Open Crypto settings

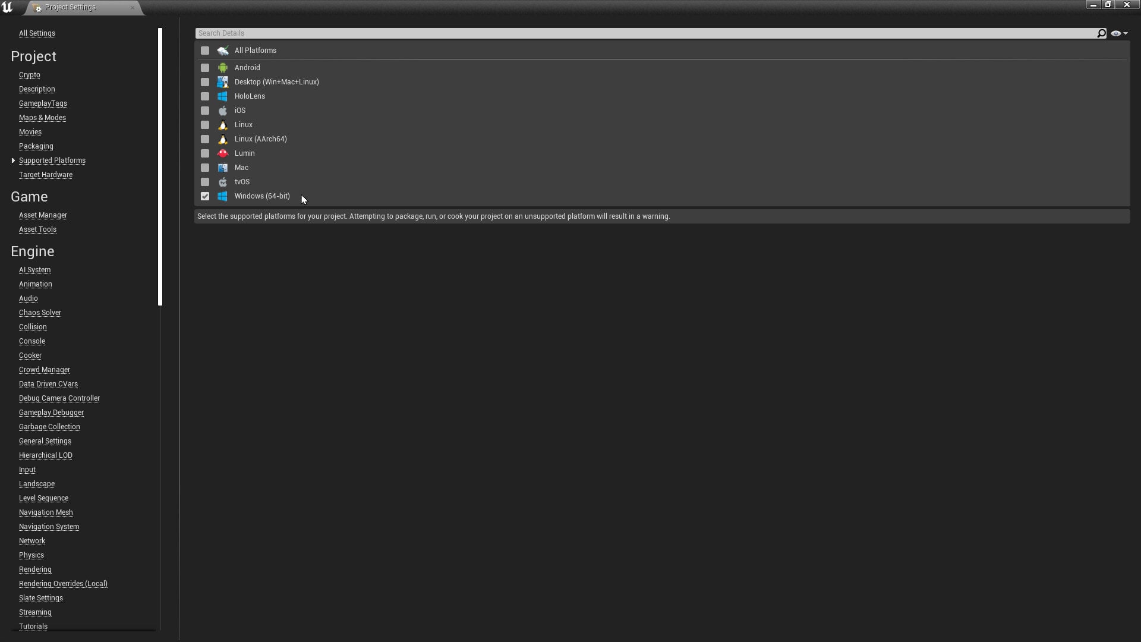tap(30, 75)
